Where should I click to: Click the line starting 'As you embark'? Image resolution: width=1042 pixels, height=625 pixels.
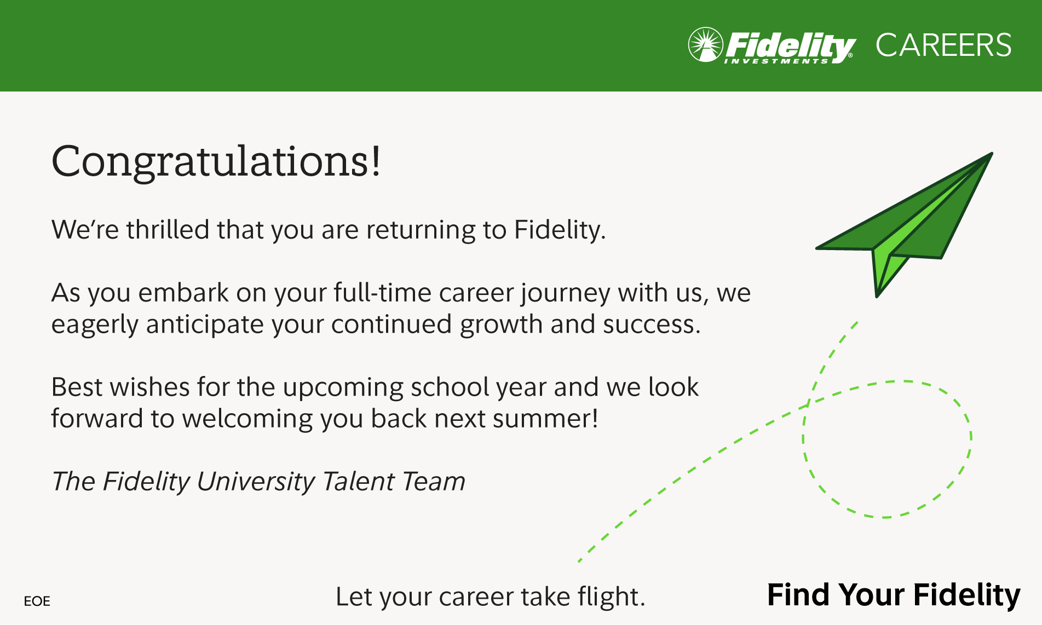coord(401,293)
